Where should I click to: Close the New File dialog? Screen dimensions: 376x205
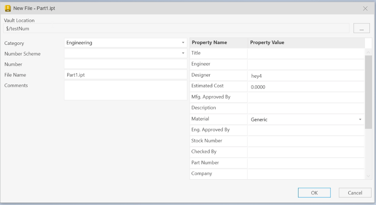(x=365, y=8)
